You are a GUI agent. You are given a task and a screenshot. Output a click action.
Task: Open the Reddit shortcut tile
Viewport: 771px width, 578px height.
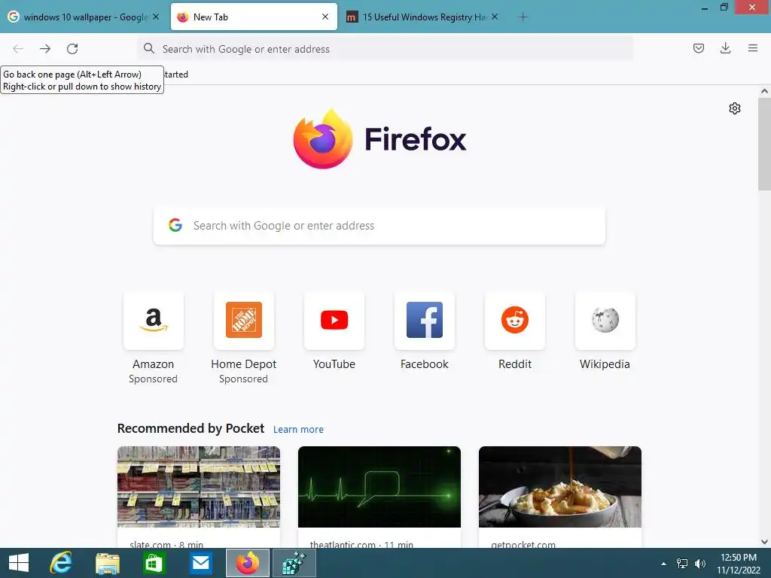click(515, 321)
